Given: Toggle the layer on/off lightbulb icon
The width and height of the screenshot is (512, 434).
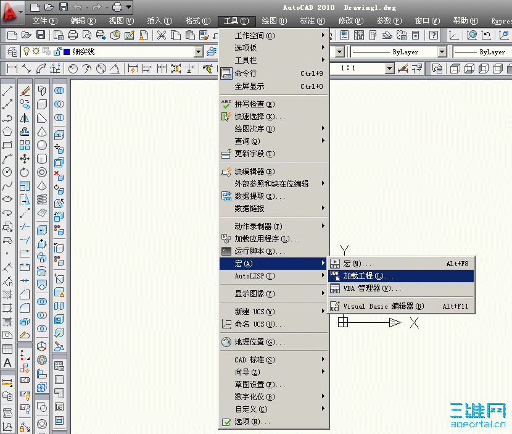Looking at the screenshot, I should 27,51.
